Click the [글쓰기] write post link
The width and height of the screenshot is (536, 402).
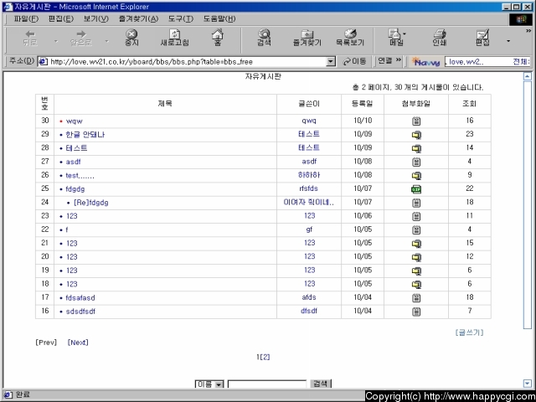(469, 332)
